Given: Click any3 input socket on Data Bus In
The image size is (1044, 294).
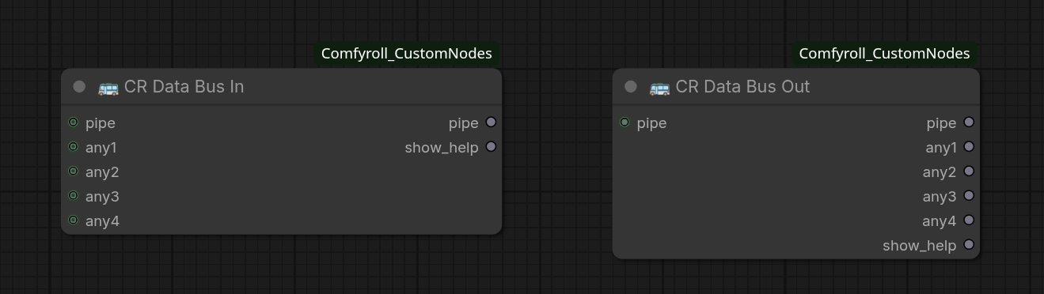Looking at the screenshot, I should [x=74, y=196].
